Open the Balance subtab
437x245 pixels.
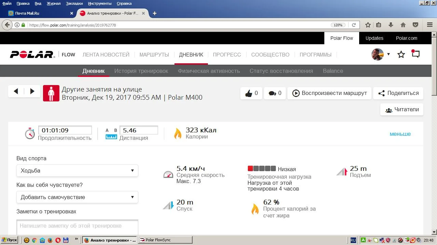(333, 71)
